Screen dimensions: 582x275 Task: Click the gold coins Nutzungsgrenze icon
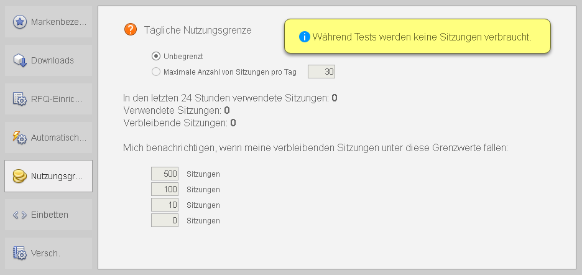(x=20, y=176)
